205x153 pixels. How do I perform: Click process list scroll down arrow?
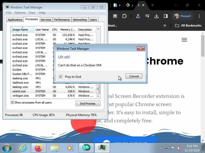coord(98,96)
